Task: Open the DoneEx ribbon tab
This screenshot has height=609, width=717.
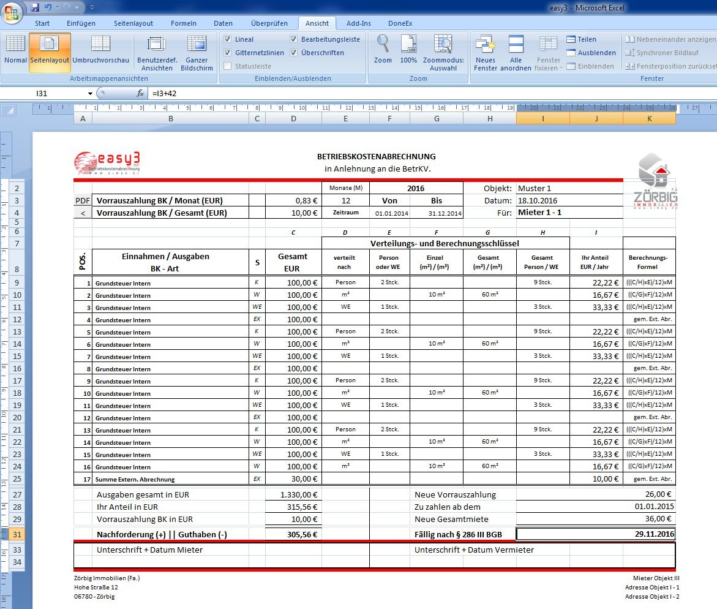Action: point(400,23)
